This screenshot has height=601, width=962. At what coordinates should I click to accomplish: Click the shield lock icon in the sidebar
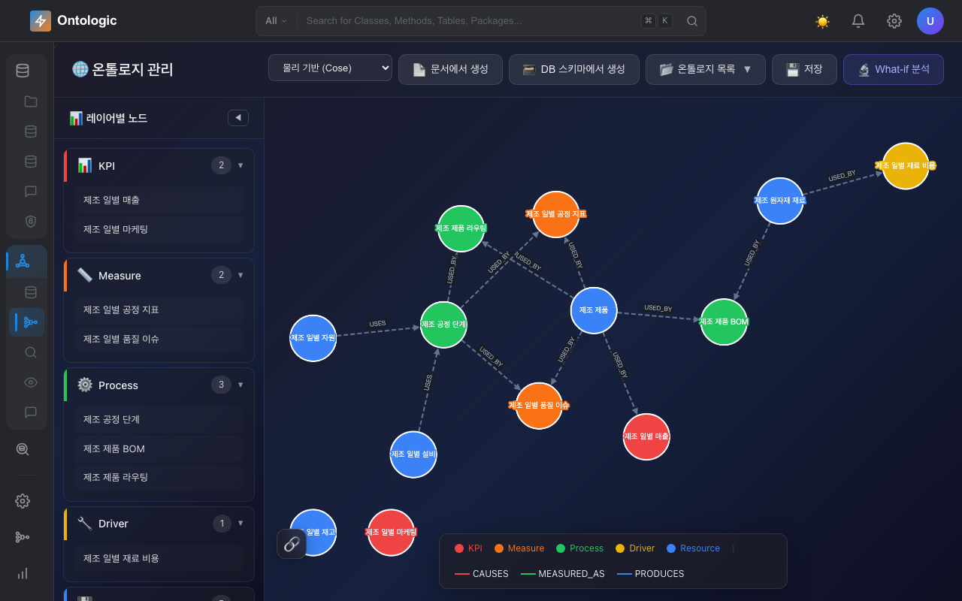31,221
